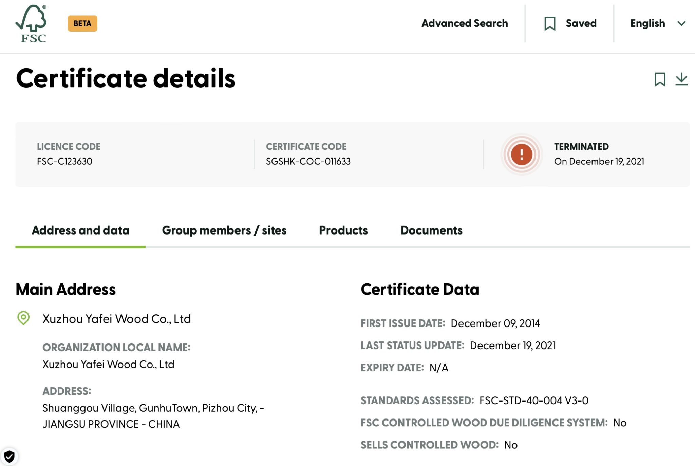The width and height of the screenshot is (695, 466).
Task: Open the shield privacy badge icon
Action: click(x=9, y=456)
